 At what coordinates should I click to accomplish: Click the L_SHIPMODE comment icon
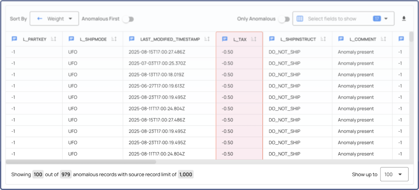tap(71, 39)
